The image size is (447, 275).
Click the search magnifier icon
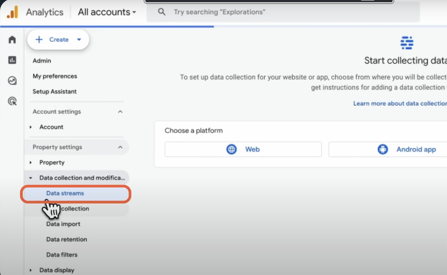click(x=161, y=12)
